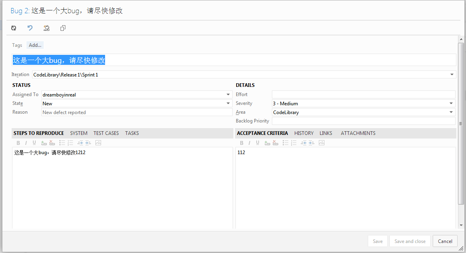Insert hyperlink in Acceptance Criteria editor
Viewport: 466px width, 253px height.
pos(267,143)
